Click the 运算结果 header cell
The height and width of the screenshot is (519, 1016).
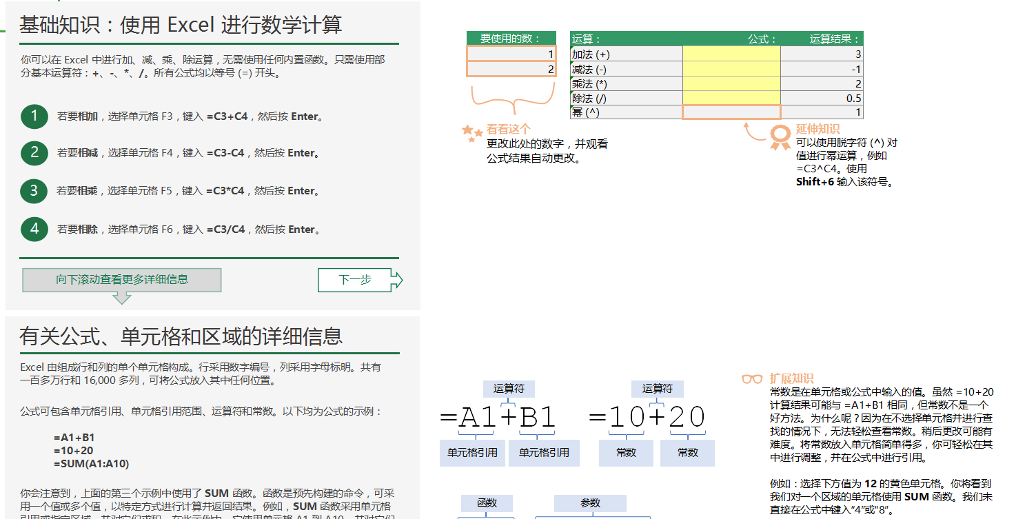(822, 39)
